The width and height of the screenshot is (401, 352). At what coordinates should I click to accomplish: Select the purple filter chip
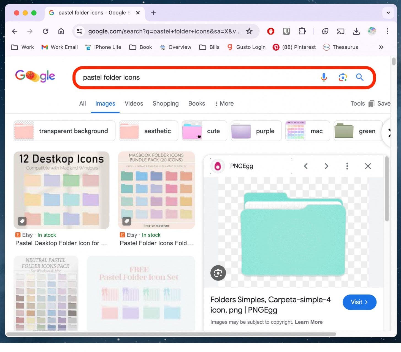[x=256, y=131]
